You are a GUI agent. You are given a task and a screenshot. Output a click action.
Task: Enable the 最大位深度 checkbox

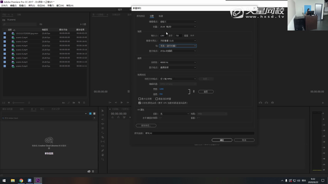point(139,99)
